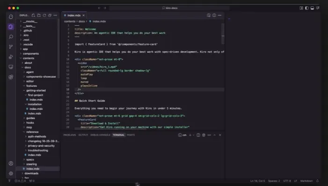Open the Kiro ghost panel in activity bar
This screenshot has width=328, height=186.
pyautogui.click(x=11, y=17)
